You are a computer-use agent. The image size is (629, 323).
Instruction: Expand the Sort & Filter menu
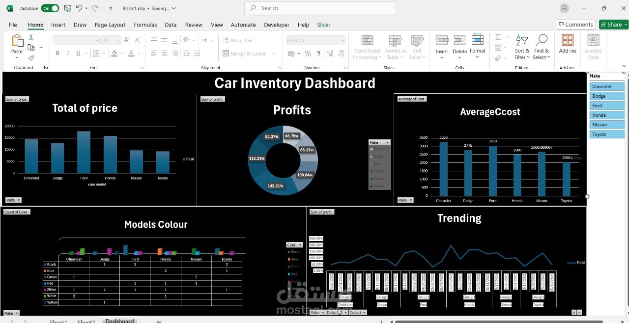pyautogui.click(x=522, y=47)
